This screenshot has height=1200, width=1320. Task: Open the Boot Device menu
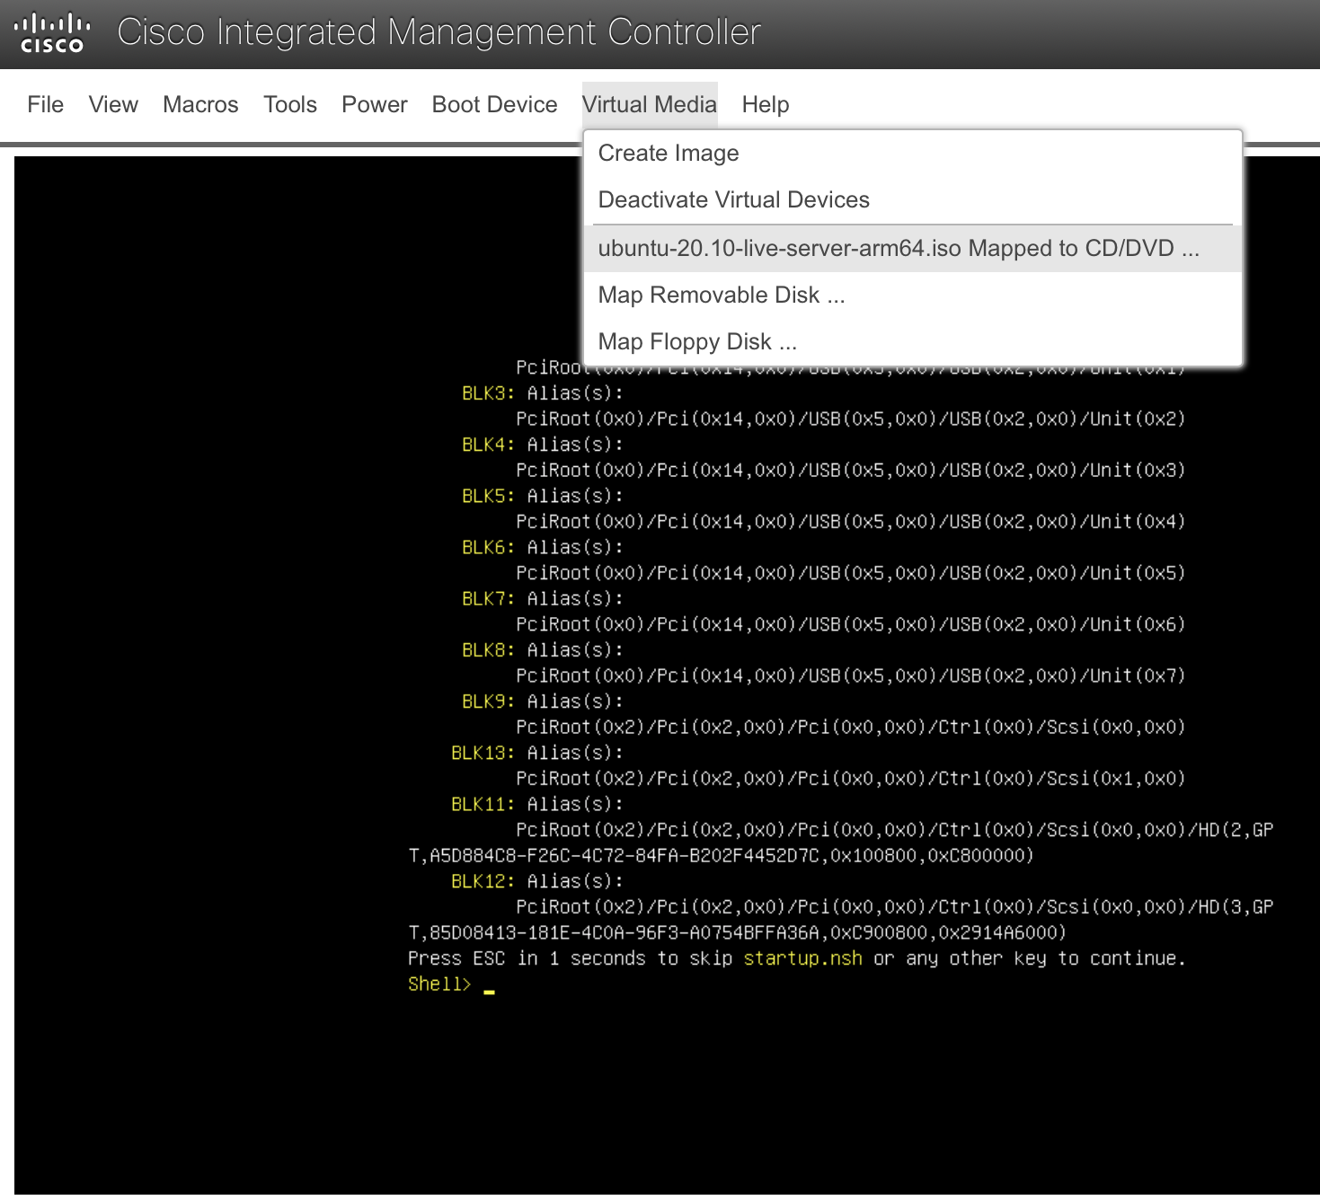493,104
